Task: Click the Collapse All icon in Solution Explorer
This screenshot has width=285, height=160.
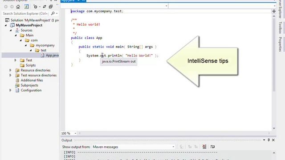Action: point(51,7)
